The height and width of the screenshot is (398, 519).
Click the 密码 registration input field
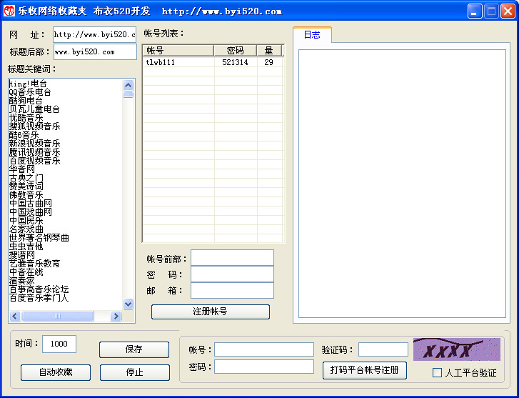tap(232, 274)
